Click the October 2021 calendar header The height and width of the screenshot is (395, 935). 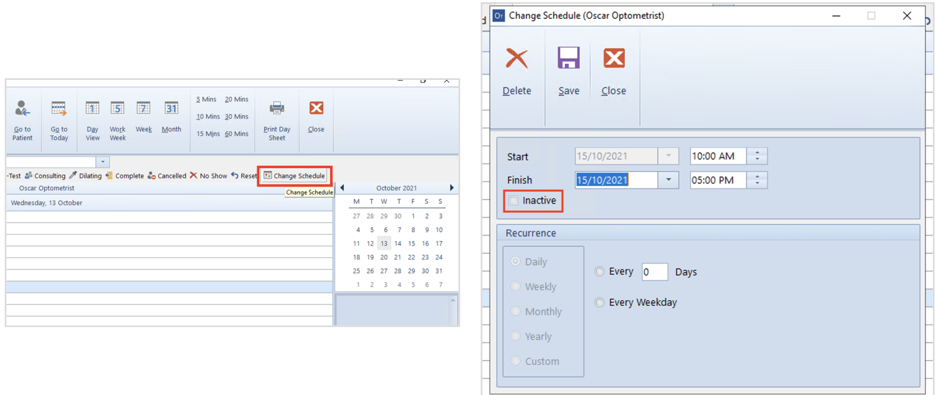click(396, 188)
